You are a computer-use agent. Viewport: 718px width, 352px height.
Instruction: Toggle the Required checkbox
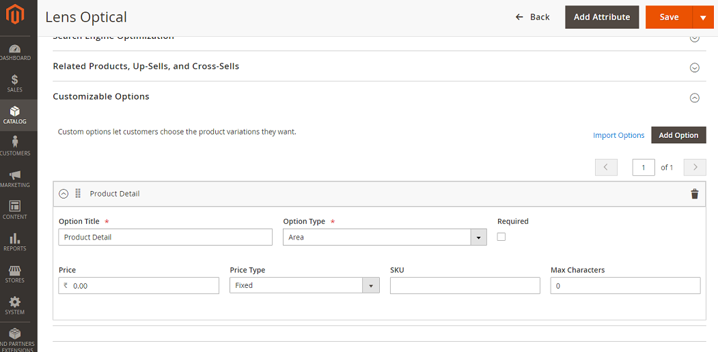501,237
